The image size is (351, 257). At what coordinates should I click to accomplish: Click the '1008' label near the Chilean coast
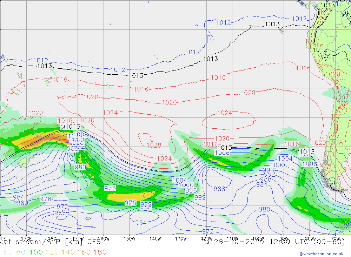[x=309, y=164]
